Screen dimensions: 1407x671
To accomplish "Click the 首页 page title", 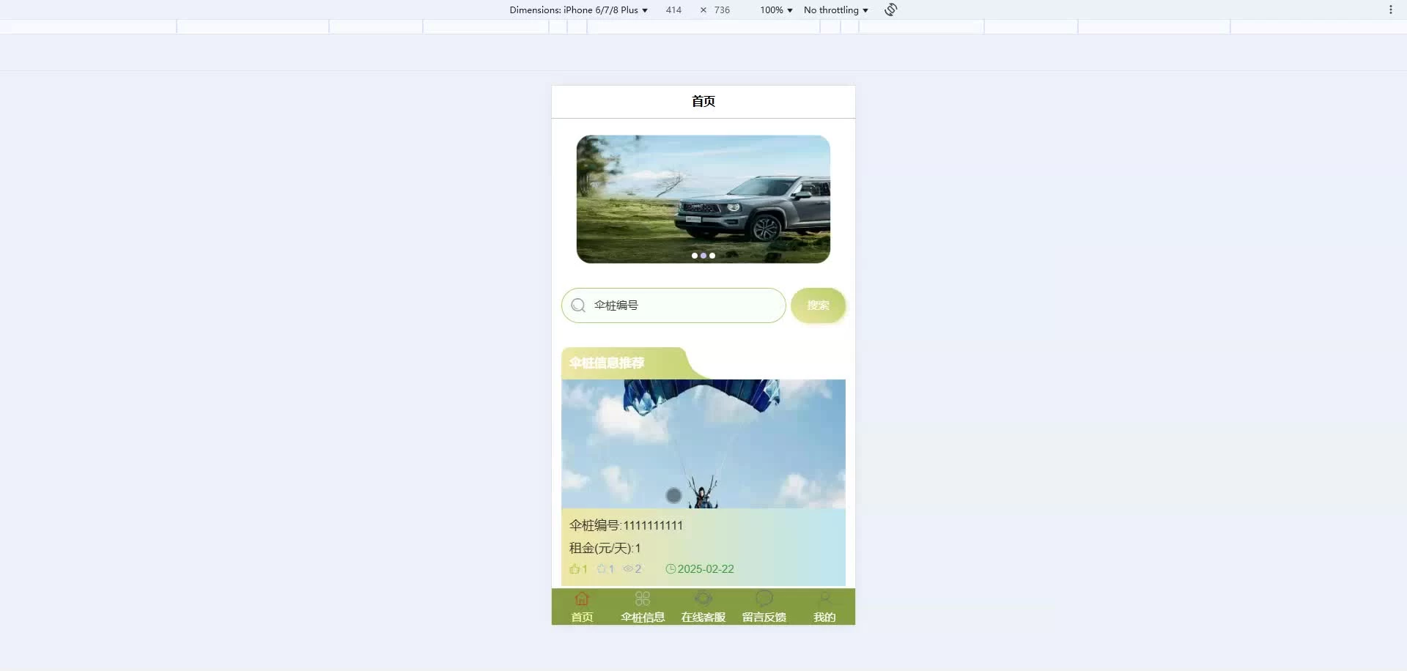I will [703, 101].
